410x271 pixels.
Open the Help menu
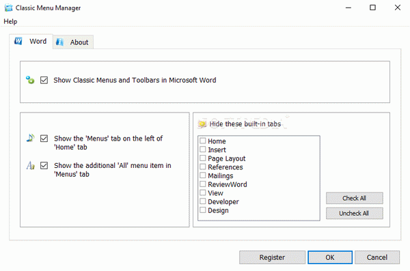10,21
